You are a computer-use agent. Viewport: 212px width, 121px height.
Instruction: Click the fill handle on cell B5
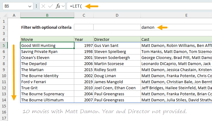pos(74,48)
